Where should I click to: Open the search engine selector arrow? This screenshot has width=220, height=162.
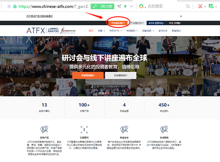[x=145, y=7]
